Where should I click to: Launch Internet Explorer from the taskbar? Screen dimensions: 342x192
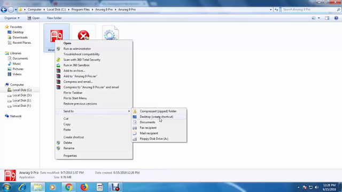click(x=22, y=187)
